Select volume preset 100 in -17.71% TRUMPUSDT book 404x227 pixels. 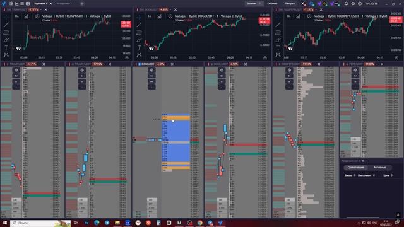[x=16, y=200]
